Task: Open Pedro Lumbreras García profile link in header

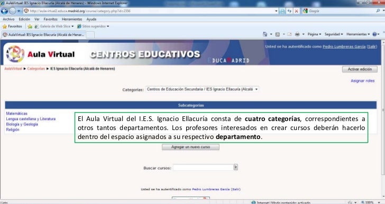Action: point(344,47)
